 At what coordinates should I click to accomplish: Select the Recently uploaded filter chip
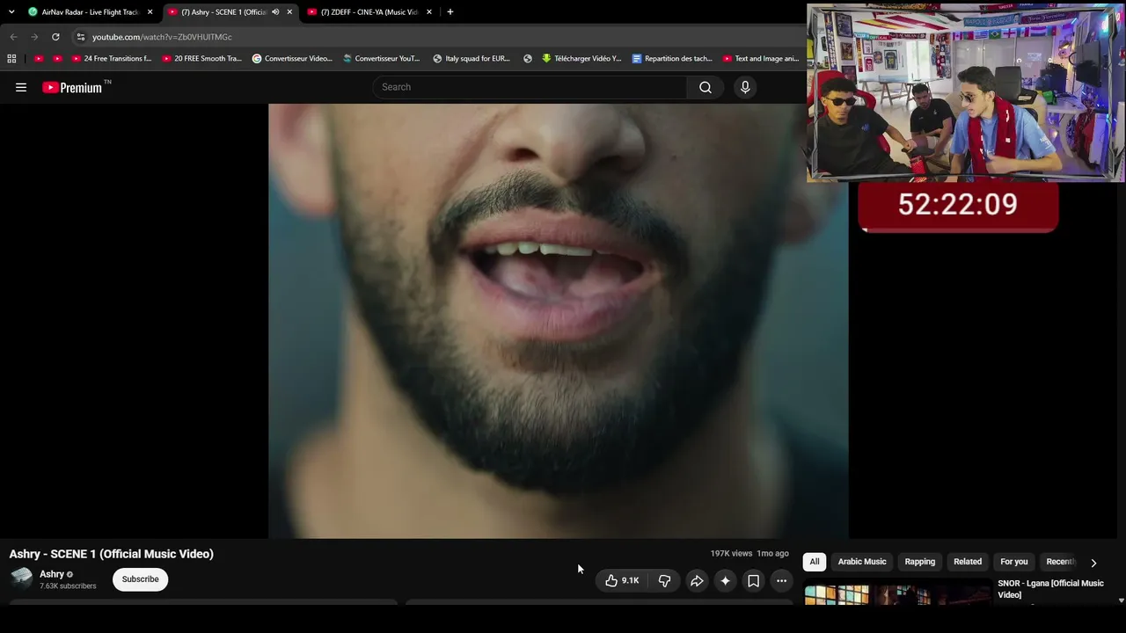(x=1061, y=562)
